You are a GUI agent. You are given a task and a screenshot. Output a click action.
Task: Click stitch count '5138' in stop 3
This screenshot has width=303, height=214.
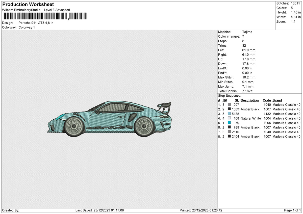(235, 114)
